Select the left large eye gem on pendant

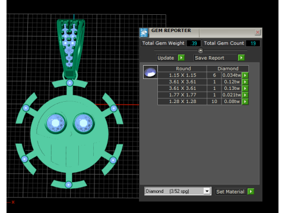coord(56,123)
